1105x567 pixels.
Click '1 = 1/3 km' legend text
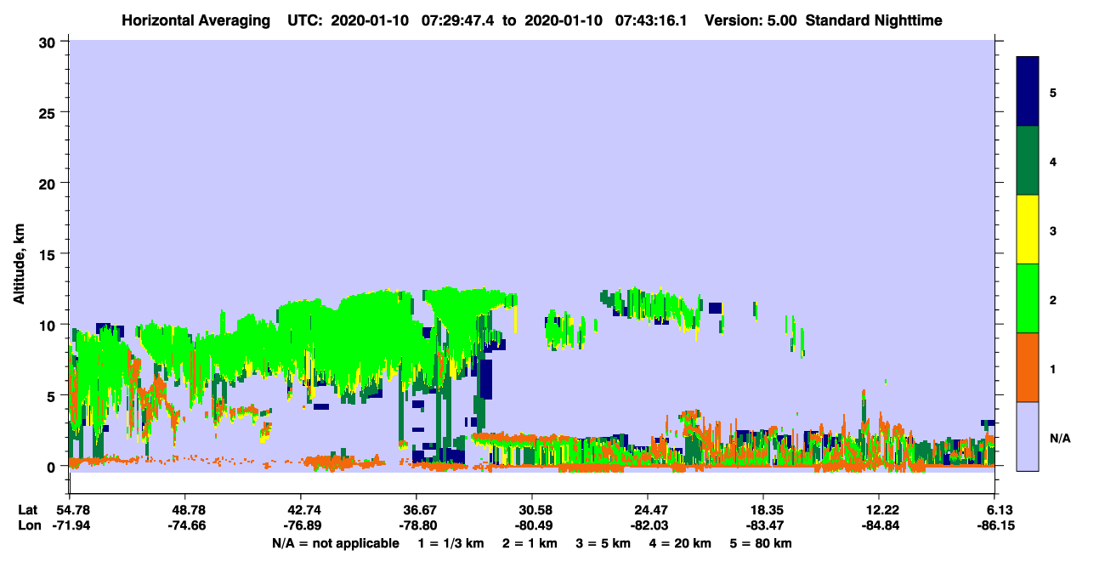pos(450,543)
